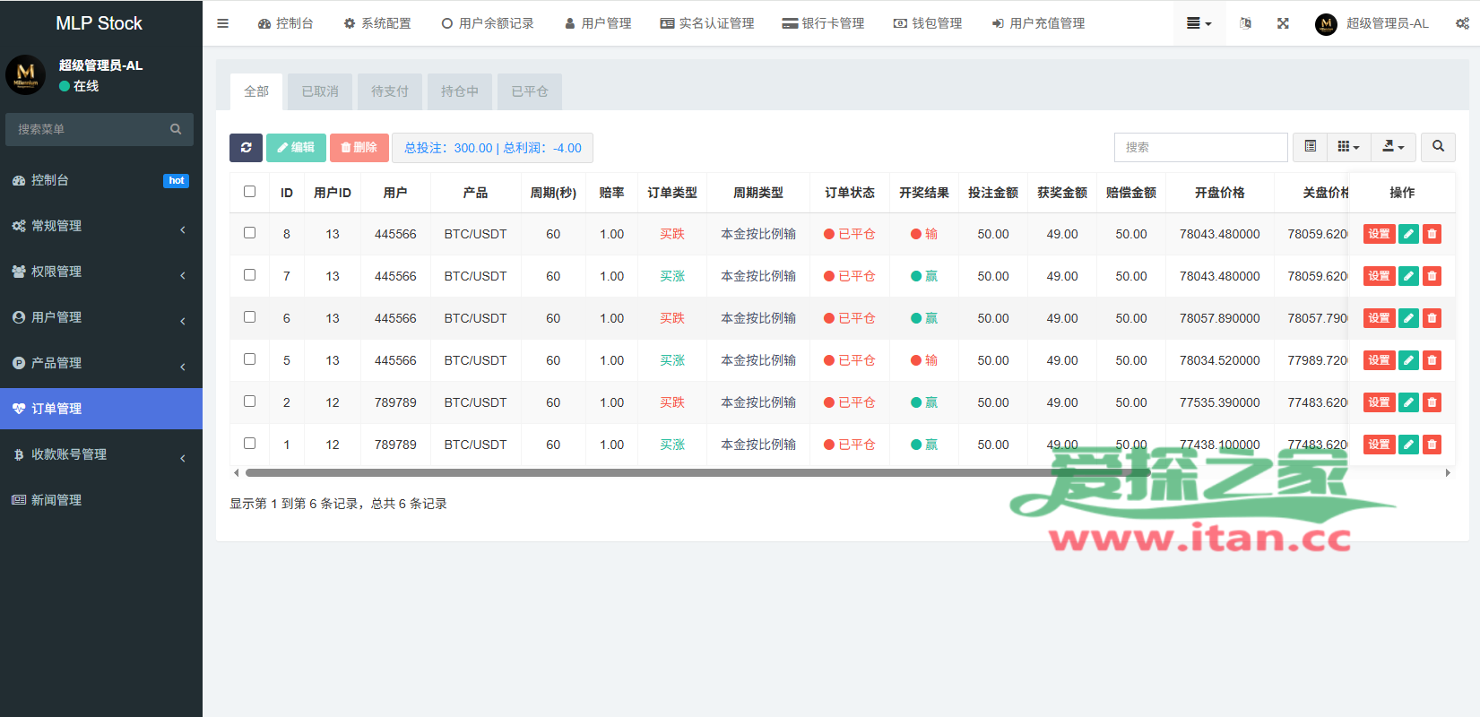Click the fullscreen icon in top bar
The image size is (1480, 717).
[1283, 23]
